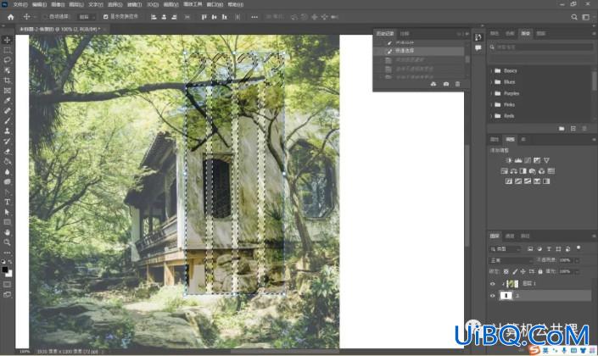Screen dimensions: 598x356
Task: Hide the top clipped image layer
Action: [x=492, y=284]
